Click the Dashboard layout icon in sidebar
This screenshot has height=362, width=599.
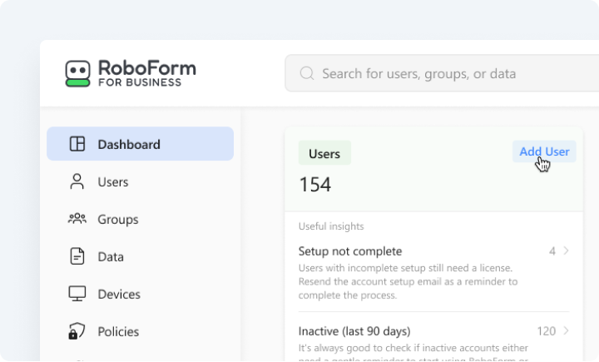[x=77, y=144]
